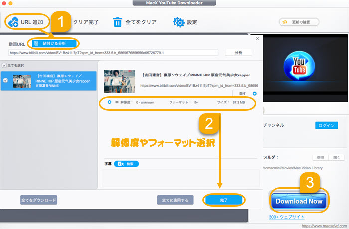Viewport: 349px width, 229px height.
Task: Click the 参照 folder browse button
Action: 320,157
